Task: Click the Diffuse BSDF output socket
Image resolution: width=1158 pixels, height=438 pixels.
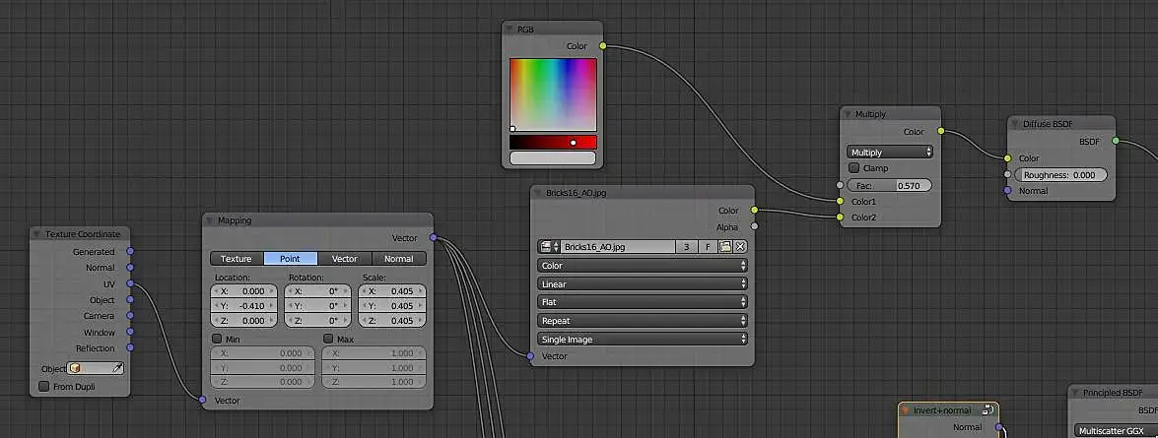Action: point(1116,141)
